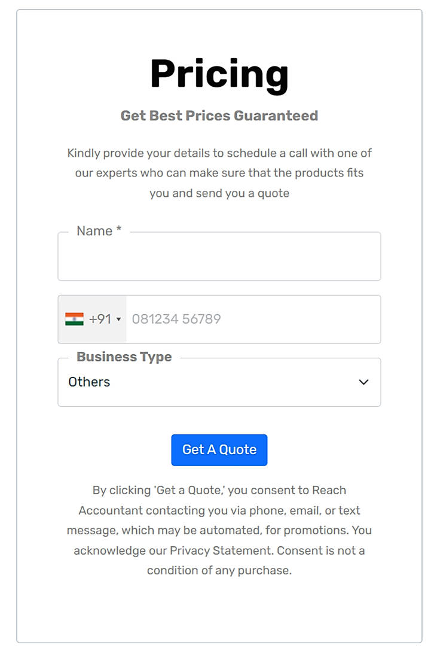431x657 pixels.
Task: Select the required Name input box
Action: [x=219, y=256]
